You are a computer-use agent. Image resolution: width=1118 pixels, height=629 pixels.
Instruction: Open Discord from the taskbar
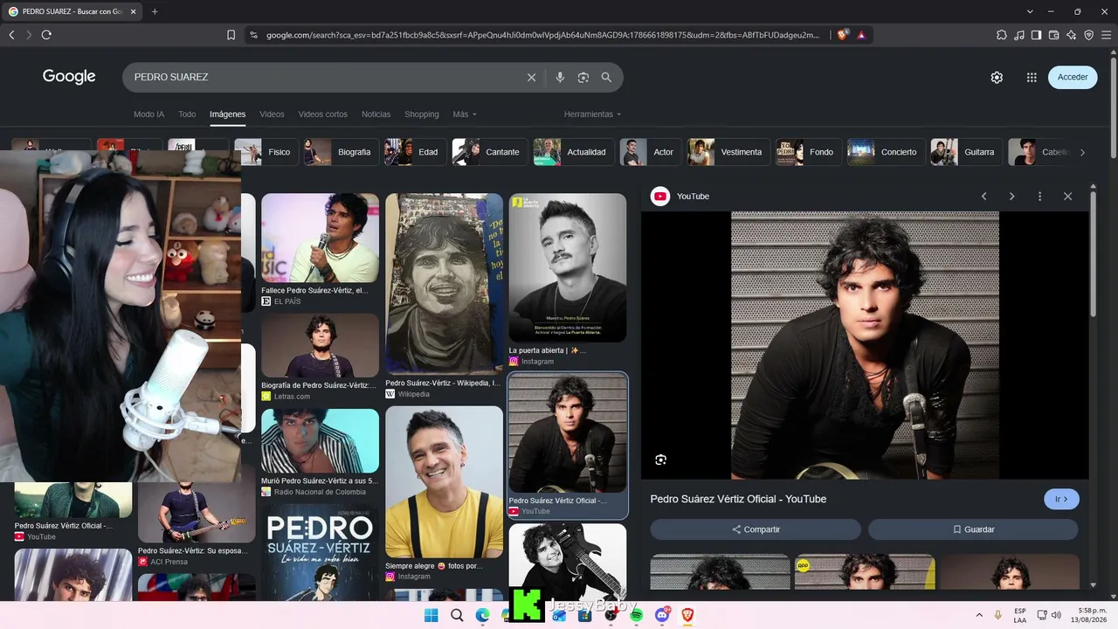click(x=663, y=615)
